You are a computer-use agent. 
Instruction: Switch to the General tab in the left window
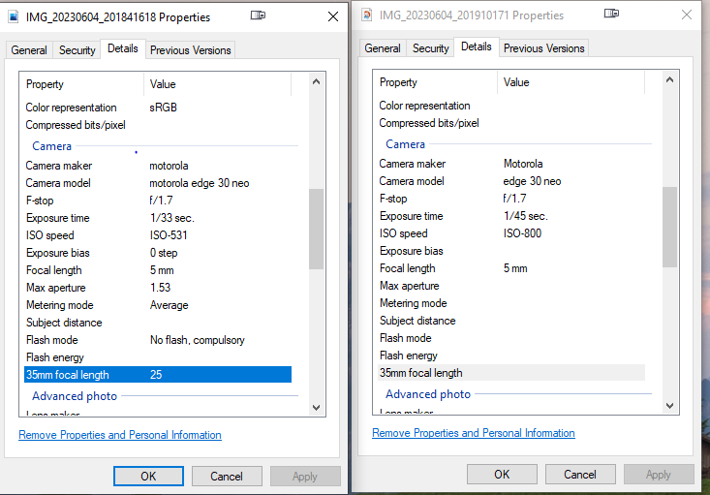click(x=29, y=50)
